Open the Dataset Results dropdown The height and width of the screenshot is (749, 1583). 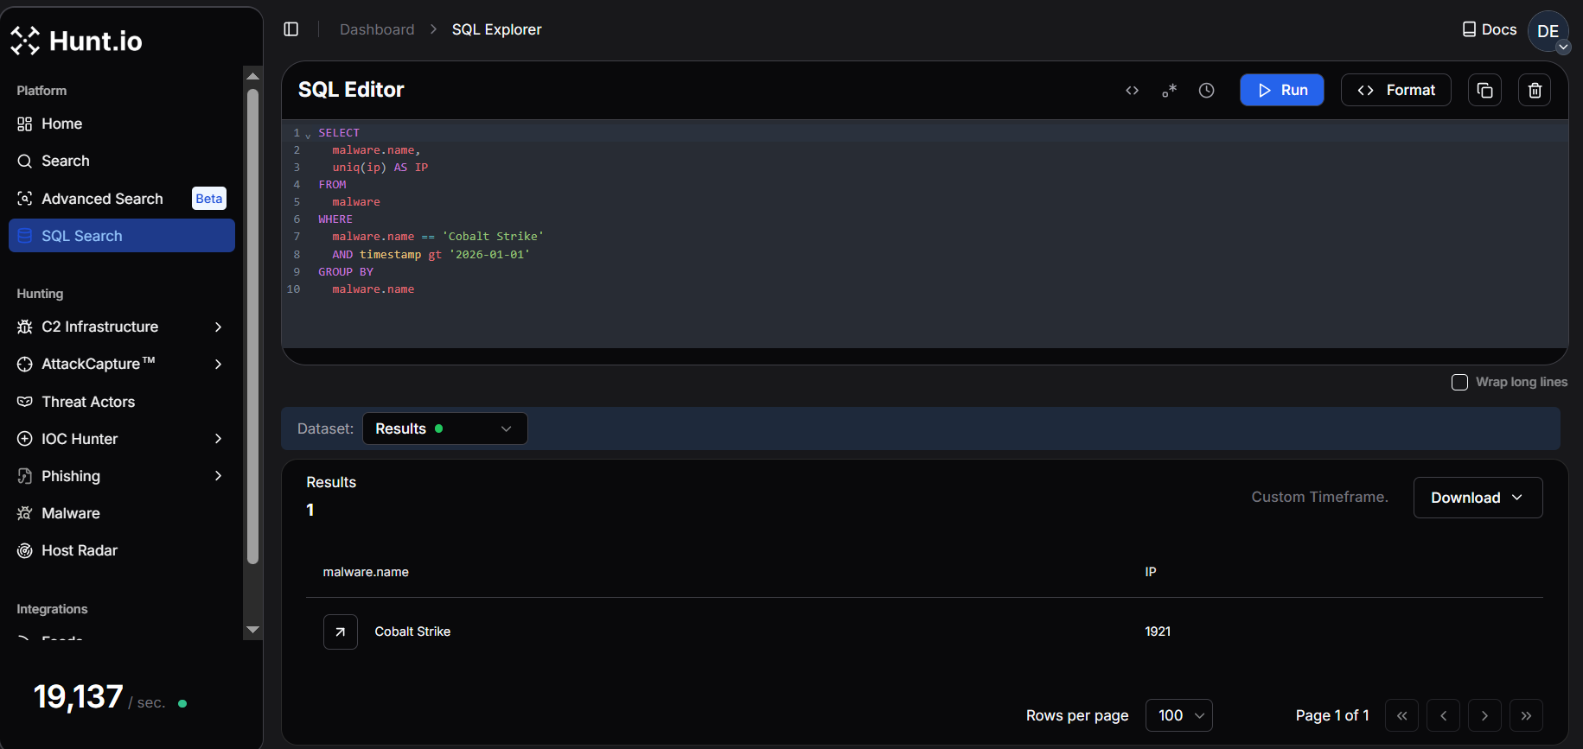444,428
